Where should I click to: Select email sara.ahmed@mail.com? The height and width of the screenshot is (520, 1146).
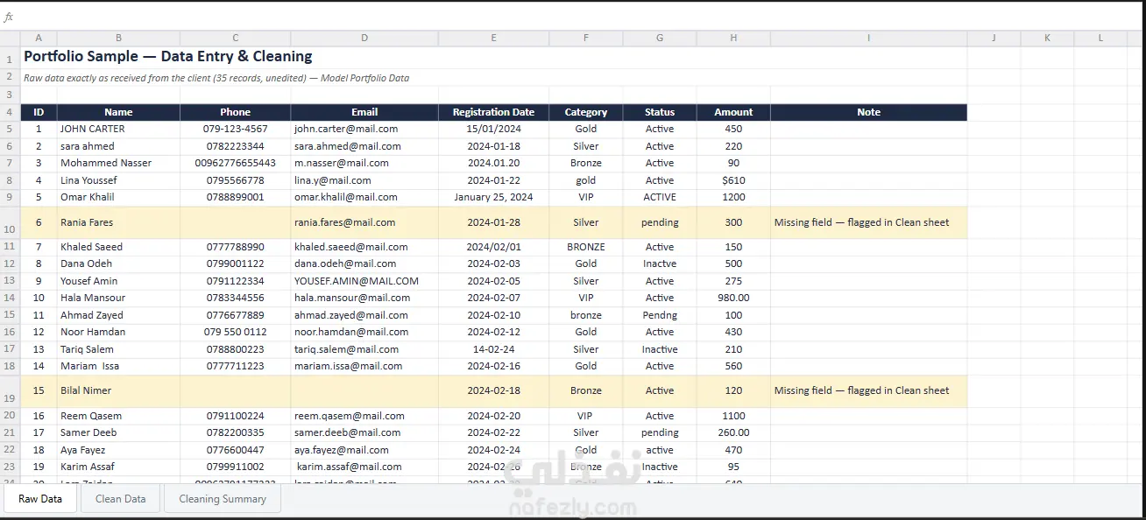(364, 146)
